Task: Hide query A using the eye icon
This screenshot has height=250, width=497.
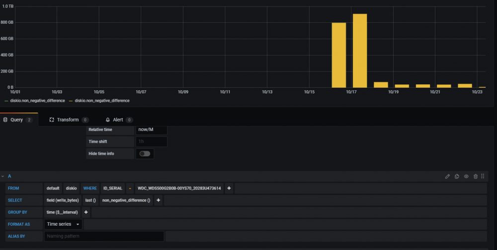Action: [466, 176]
